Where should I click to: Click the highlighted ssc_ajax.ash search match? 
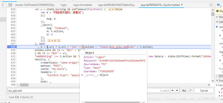pyautogui.click(x=119, y=47)
